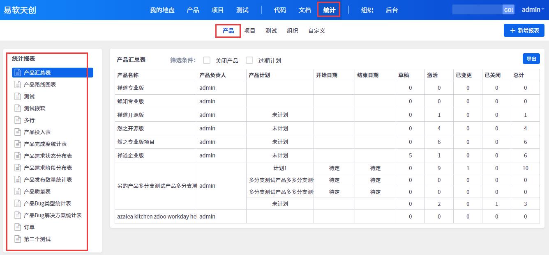Click the document icon next to 订单

(x=18, y=227)
